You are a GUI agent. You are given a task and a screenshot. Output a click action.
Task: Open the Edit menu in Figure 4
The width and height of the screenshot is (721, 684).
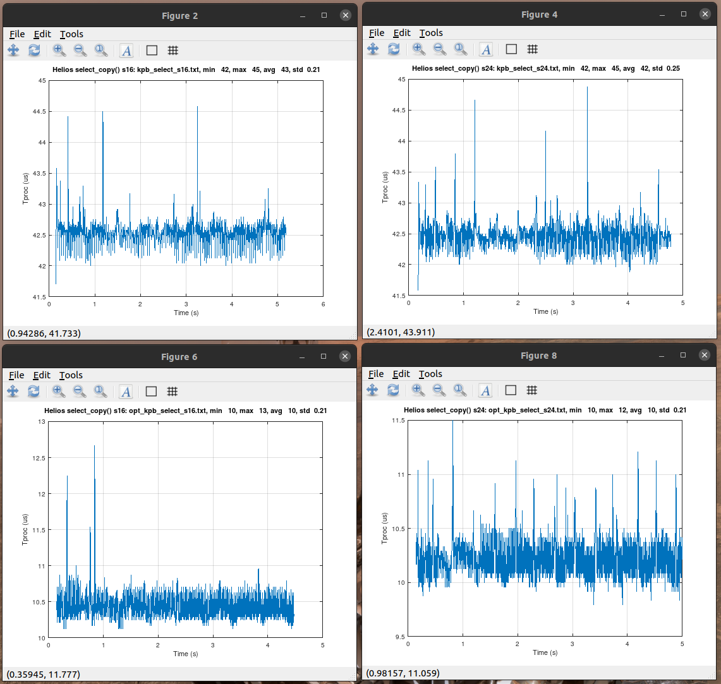pyautogui.click(x=401, y=32)
